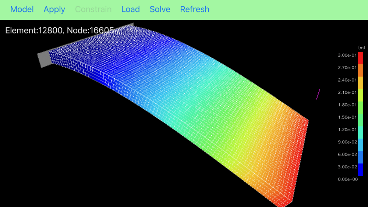The image size is (368, 207).
Task: Click the 6.00e-02 legend value
Action: pyautogui.click(x=347, y=155)
